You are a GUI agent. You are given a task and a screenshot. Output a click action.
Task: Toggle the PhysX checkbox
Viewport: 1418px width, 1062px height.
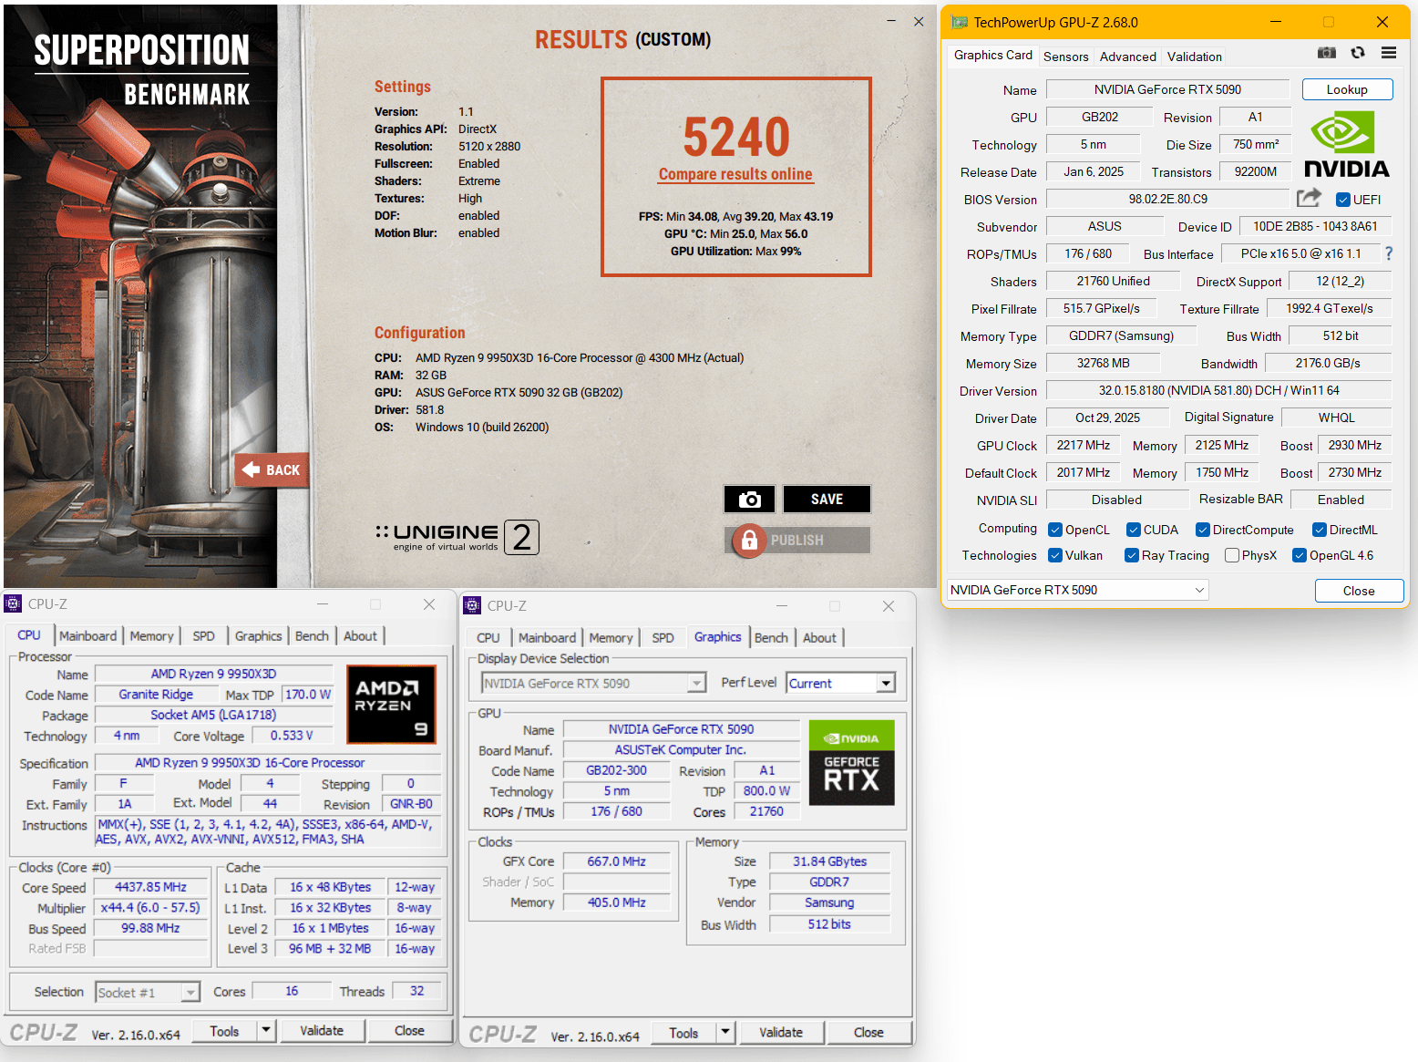pos(1231,555)
